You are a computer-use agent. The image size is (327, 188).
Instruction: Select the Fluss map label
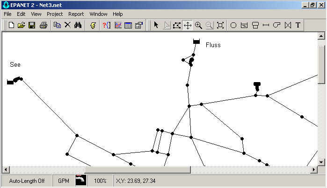click(x=213, y=45)
